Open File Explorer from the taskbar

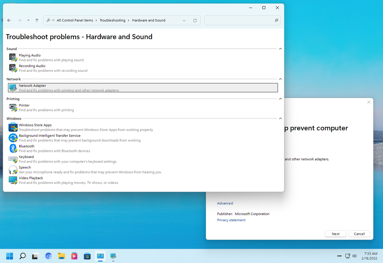click(x=61, y=256)
